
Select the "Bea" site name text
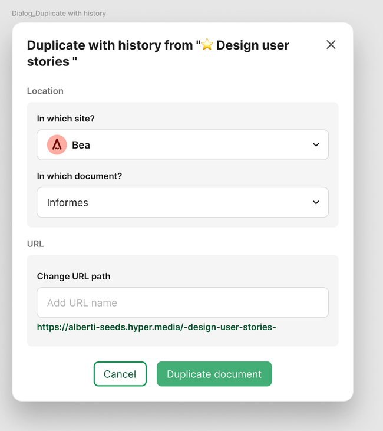pos(81,145)
